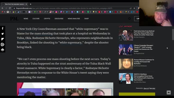Open the Instagram bookmark in bookmarks bar
The width and height of the screenshot is (174, 98).
[56, 12]
